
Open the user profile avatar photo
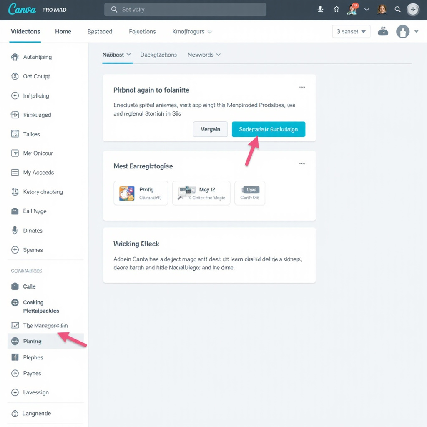coord(382,9)
